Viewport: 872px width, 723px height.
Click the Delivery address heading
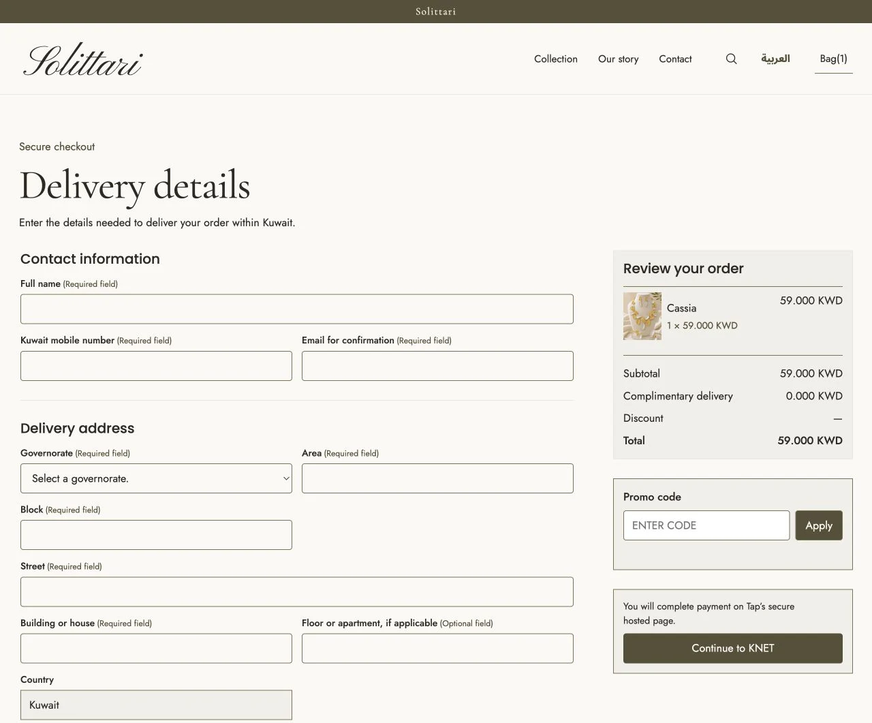pyautogui.click(x=77, y=428)
